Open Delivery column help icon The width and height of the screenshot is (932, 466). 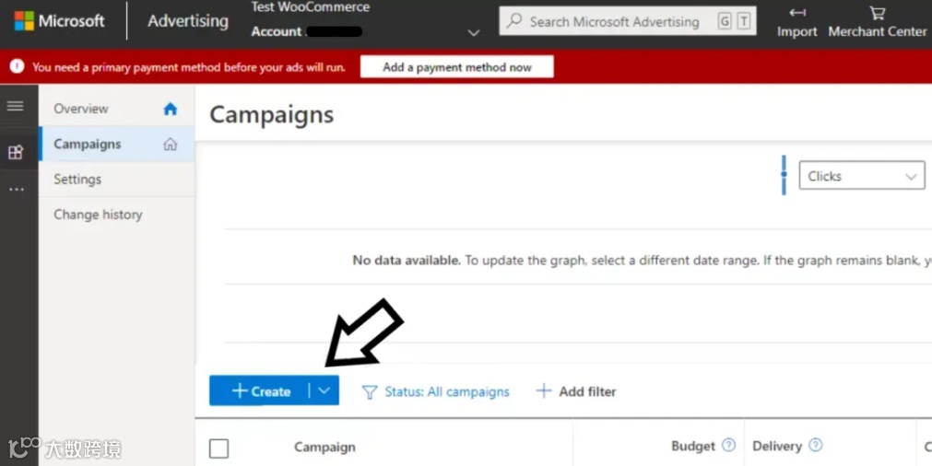coord(816,445)
